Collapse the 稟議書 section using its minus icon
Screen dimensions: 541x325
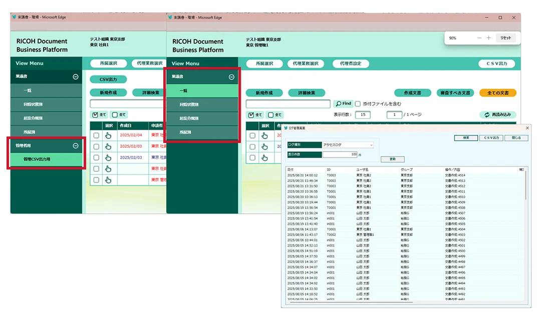pyautogui.click(x=75, y=76)
